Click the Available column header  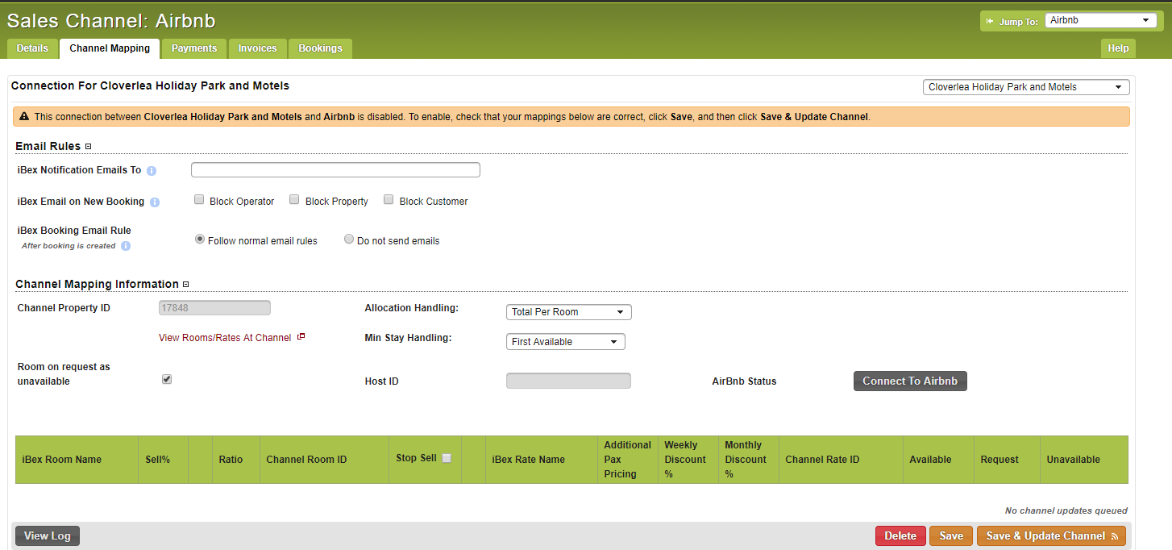point(938,460)
